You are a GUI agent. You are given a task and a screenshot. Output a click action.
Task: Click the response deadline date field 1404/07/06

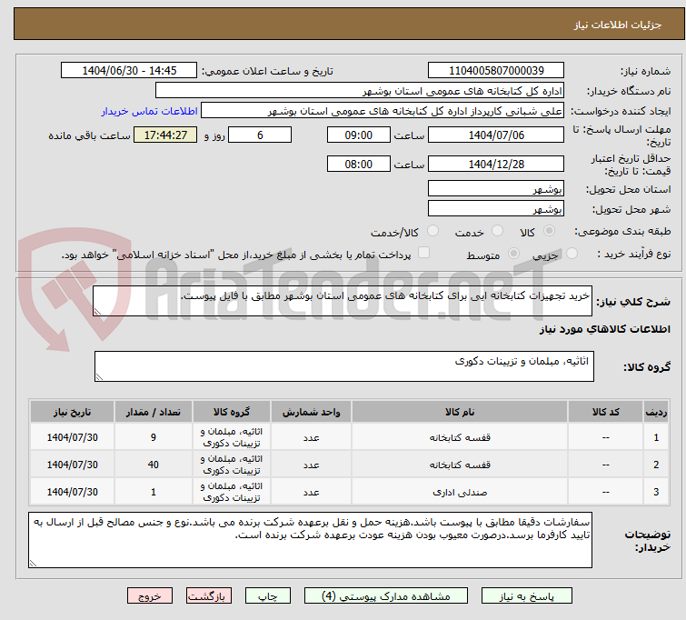click(495, 135)
